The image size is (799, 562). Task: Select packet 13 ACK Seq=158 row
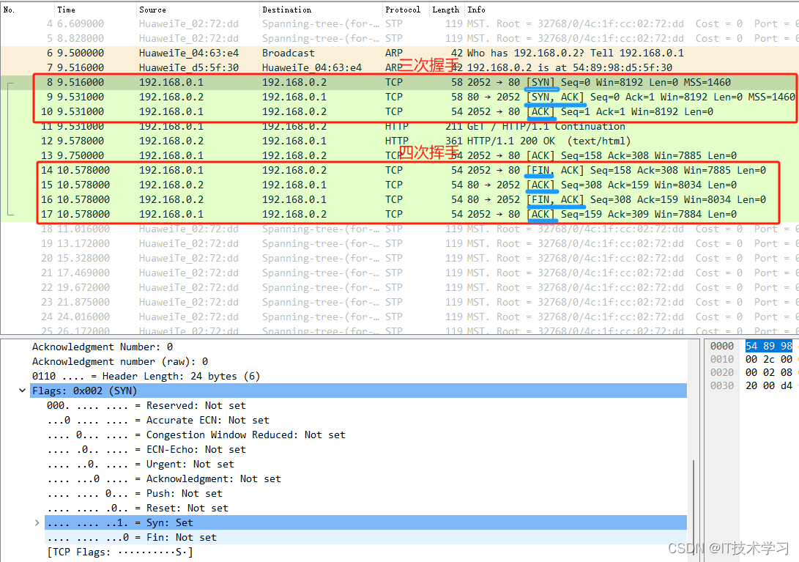click(400, 155)
